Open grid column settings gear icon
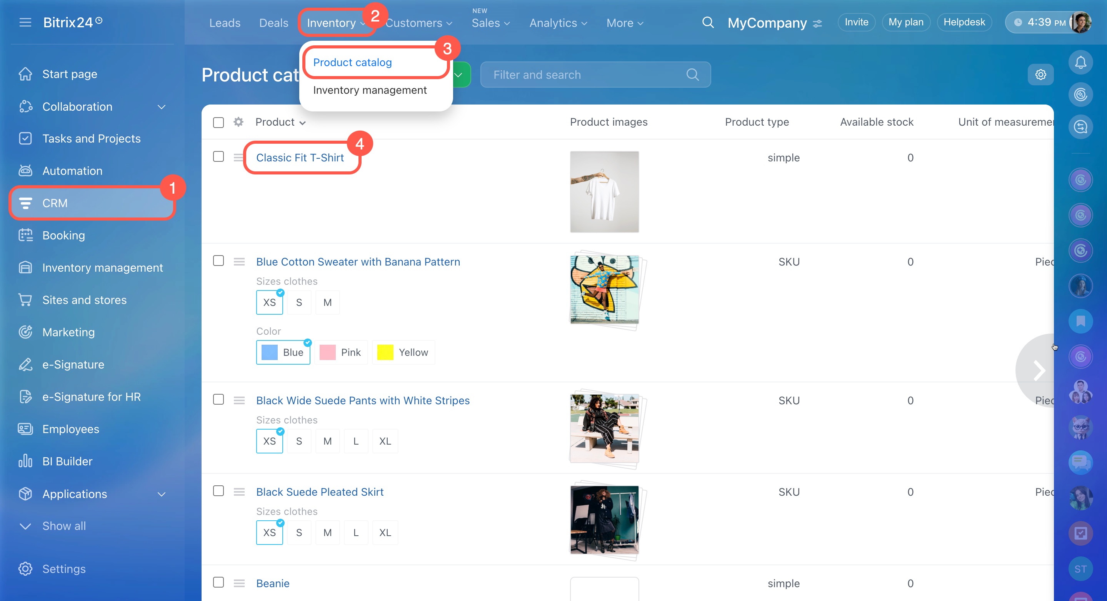Viewport: 1107px width, 601px height. (238, 122)
